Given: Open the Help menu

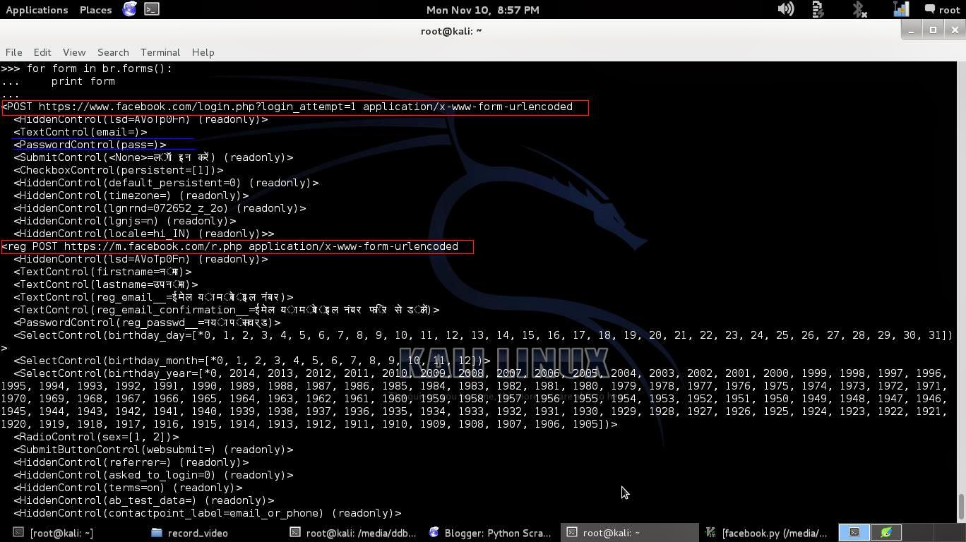Looking at the screenshot, I should point(203,52).
